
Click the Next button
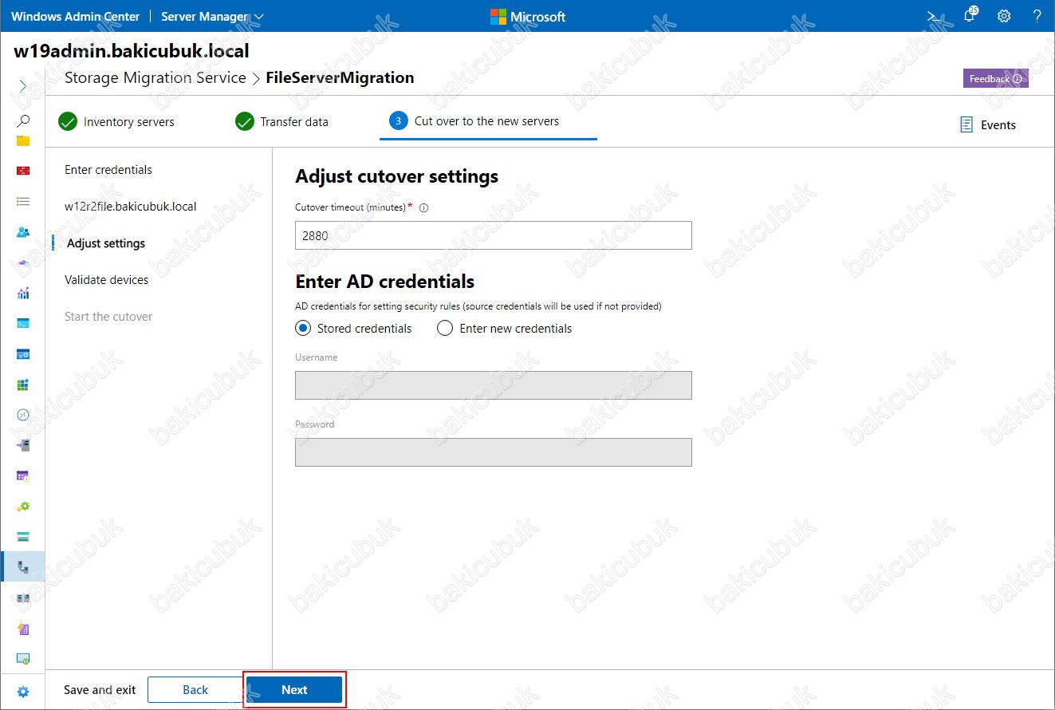point(294,690)
